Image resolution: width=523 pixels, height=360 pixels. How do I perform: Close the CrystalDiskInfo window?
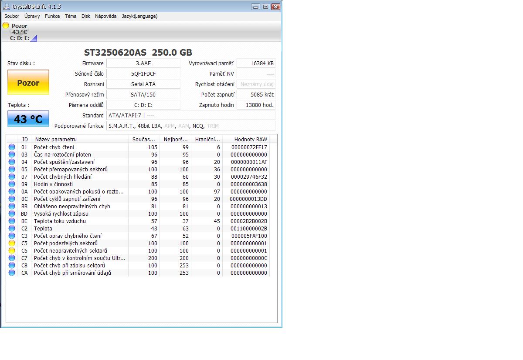275,7
